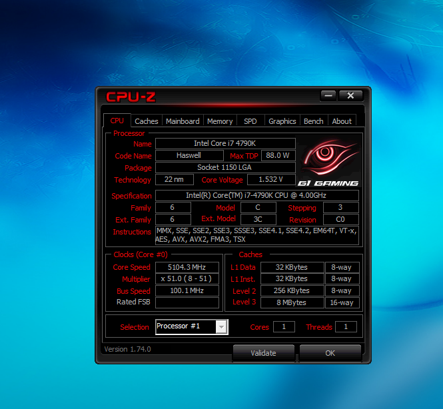The image size is (443, 409).
Task: Minimize the CPU-Z window
Action: (328, 96)
